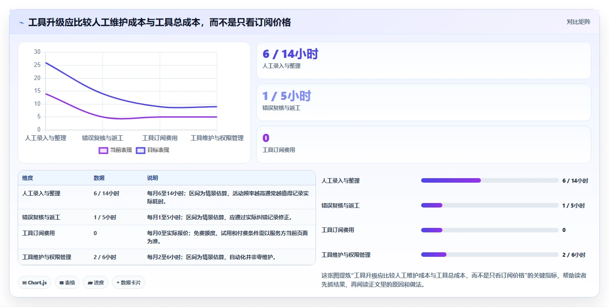This screenshot has width=609, height=307.
Task: Click the large 1 / 5小时 card value
Action: coord(287,96)
